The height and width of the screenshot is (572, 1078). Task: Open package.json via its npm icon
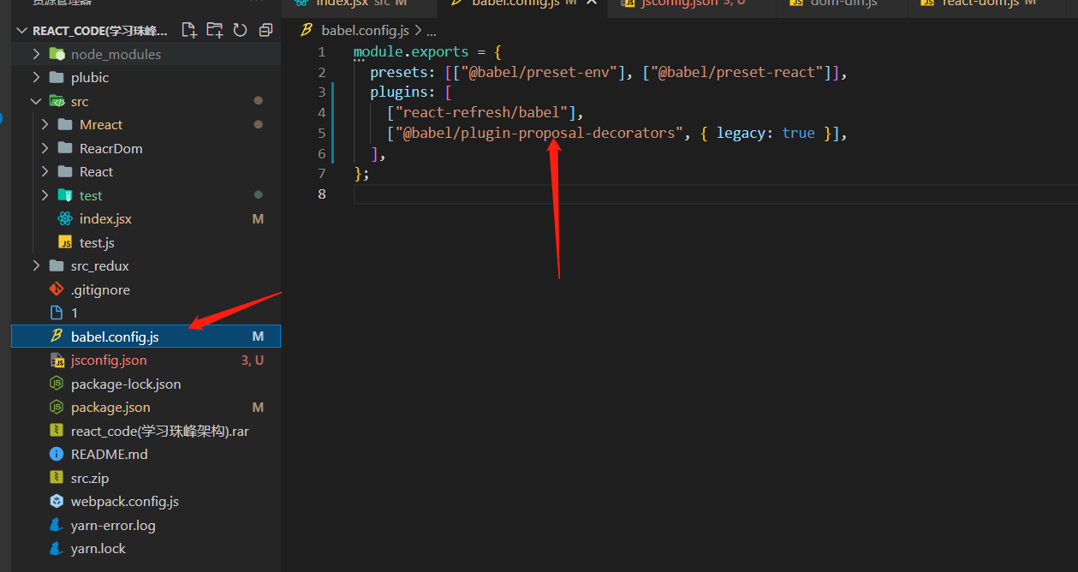[x=56, y=407]
